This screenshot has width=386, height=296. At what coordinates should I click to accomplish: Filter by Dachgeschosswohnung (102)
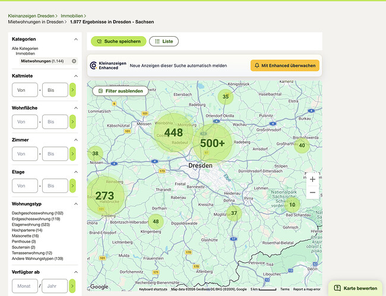click(x=37, y=213)
